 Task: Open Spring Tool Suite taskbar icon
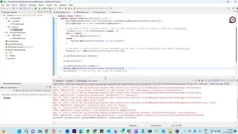coord(88,131)
